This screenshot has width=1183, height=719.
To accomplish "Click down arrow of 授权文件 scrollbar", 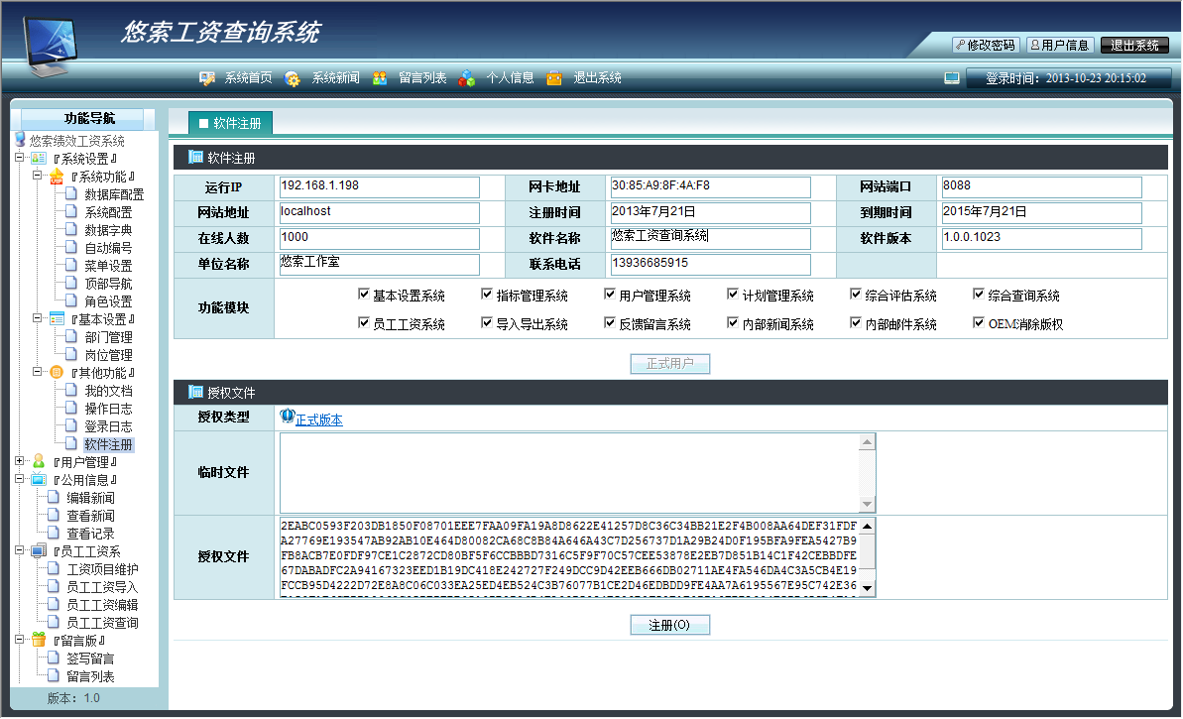I will tap(868, 588).
